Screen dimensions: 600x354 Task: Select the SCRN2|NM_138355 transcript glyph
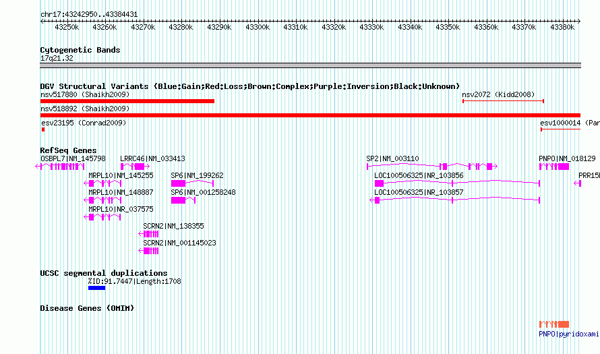(x=148, y=234)
